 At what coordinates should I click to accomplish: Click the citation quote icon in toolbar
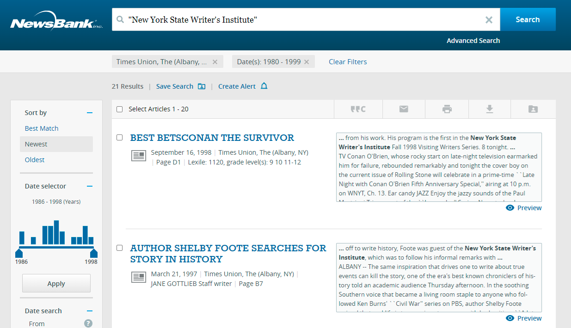point(358,109)
